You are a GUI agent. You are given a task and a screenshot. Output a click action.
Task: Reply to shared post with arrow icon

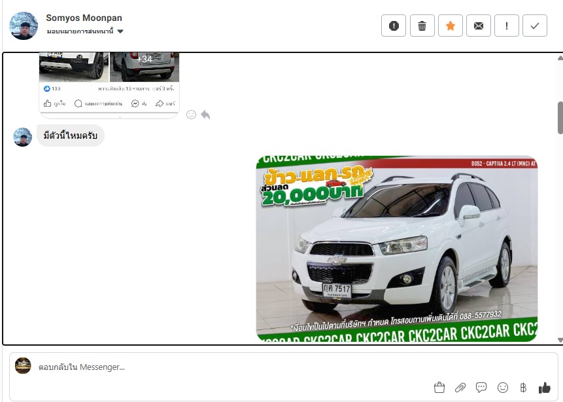coord(205,115)
